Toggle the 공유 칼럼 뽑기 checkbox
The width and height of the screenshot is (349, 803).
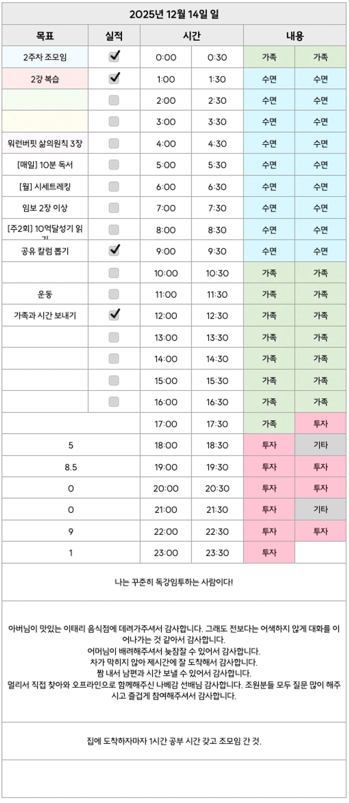[x=114, y=251]
